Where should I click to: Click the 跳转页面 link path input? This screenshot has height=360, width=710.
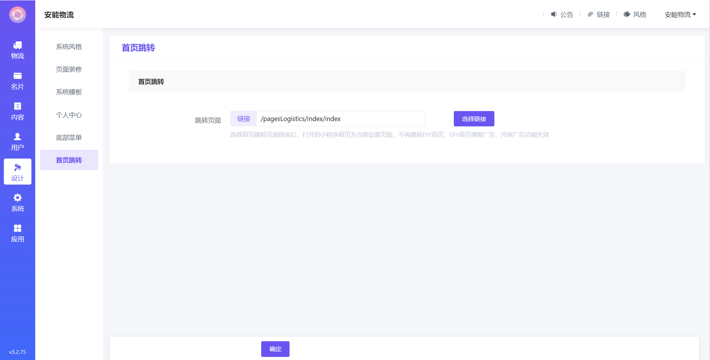[340, 119]
